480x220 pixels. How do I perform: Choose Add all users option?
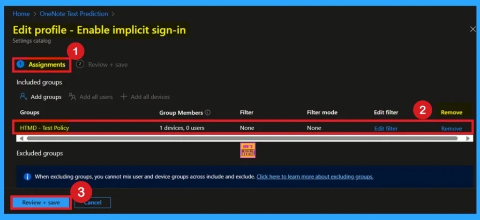tap(96, 97)
